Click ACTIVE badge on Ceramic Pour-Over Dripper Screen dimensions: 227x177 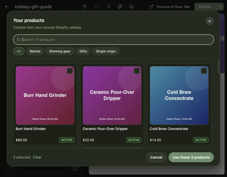click(134, 140)
